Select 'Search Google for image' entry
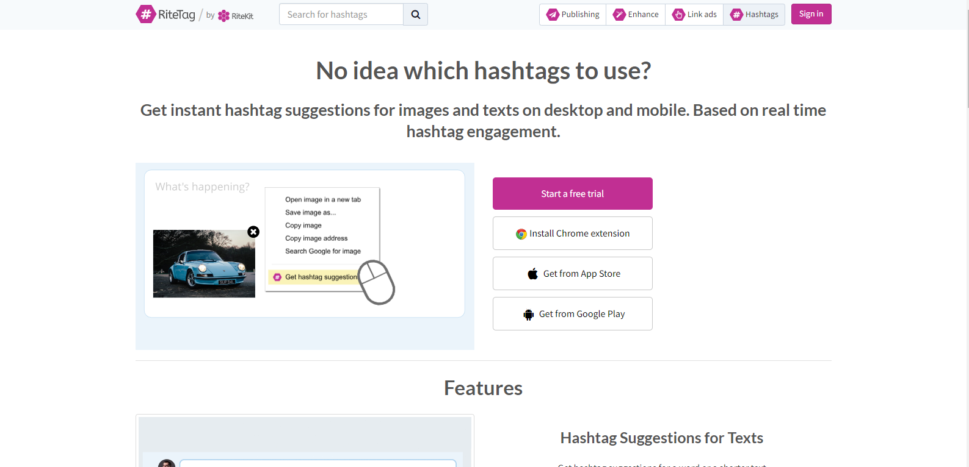Screen dimensions: 969x467 [x=323, y=251]
